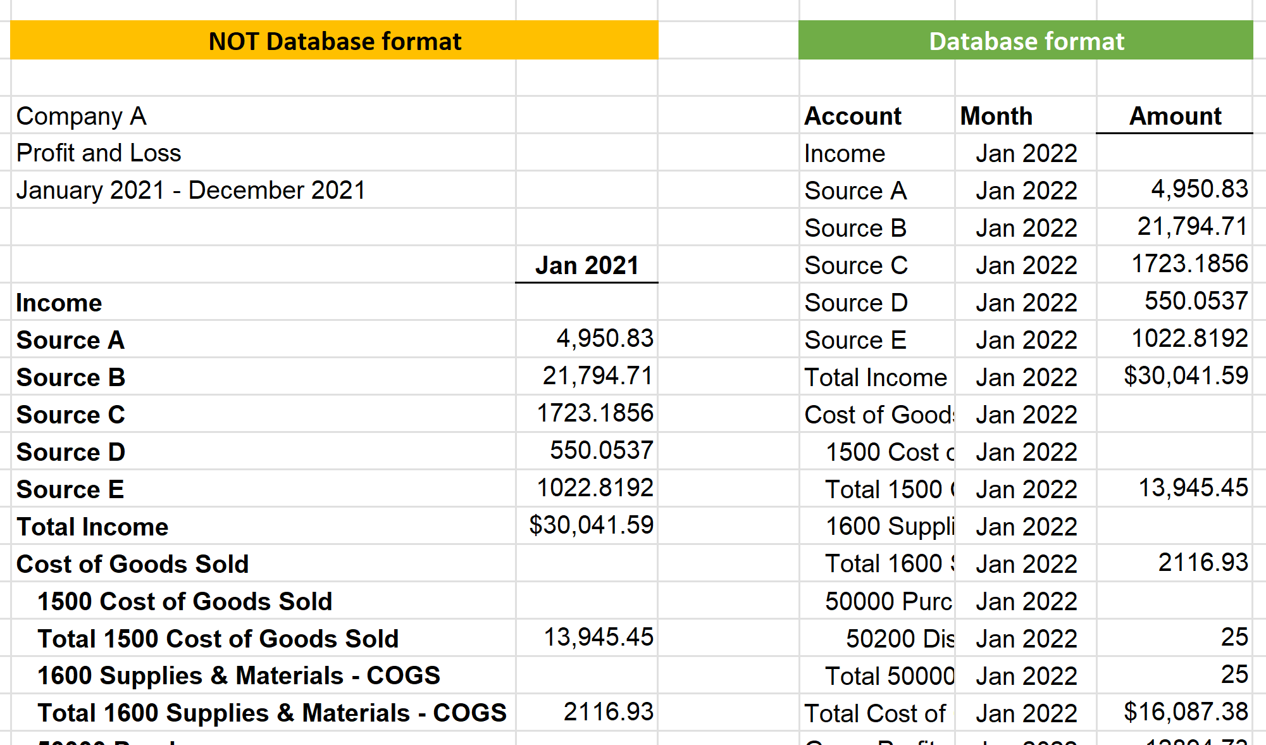This screenshot has height=745, width=1266.
Task: Click the bold Source A label cell
Action: (x=70, y=340)
